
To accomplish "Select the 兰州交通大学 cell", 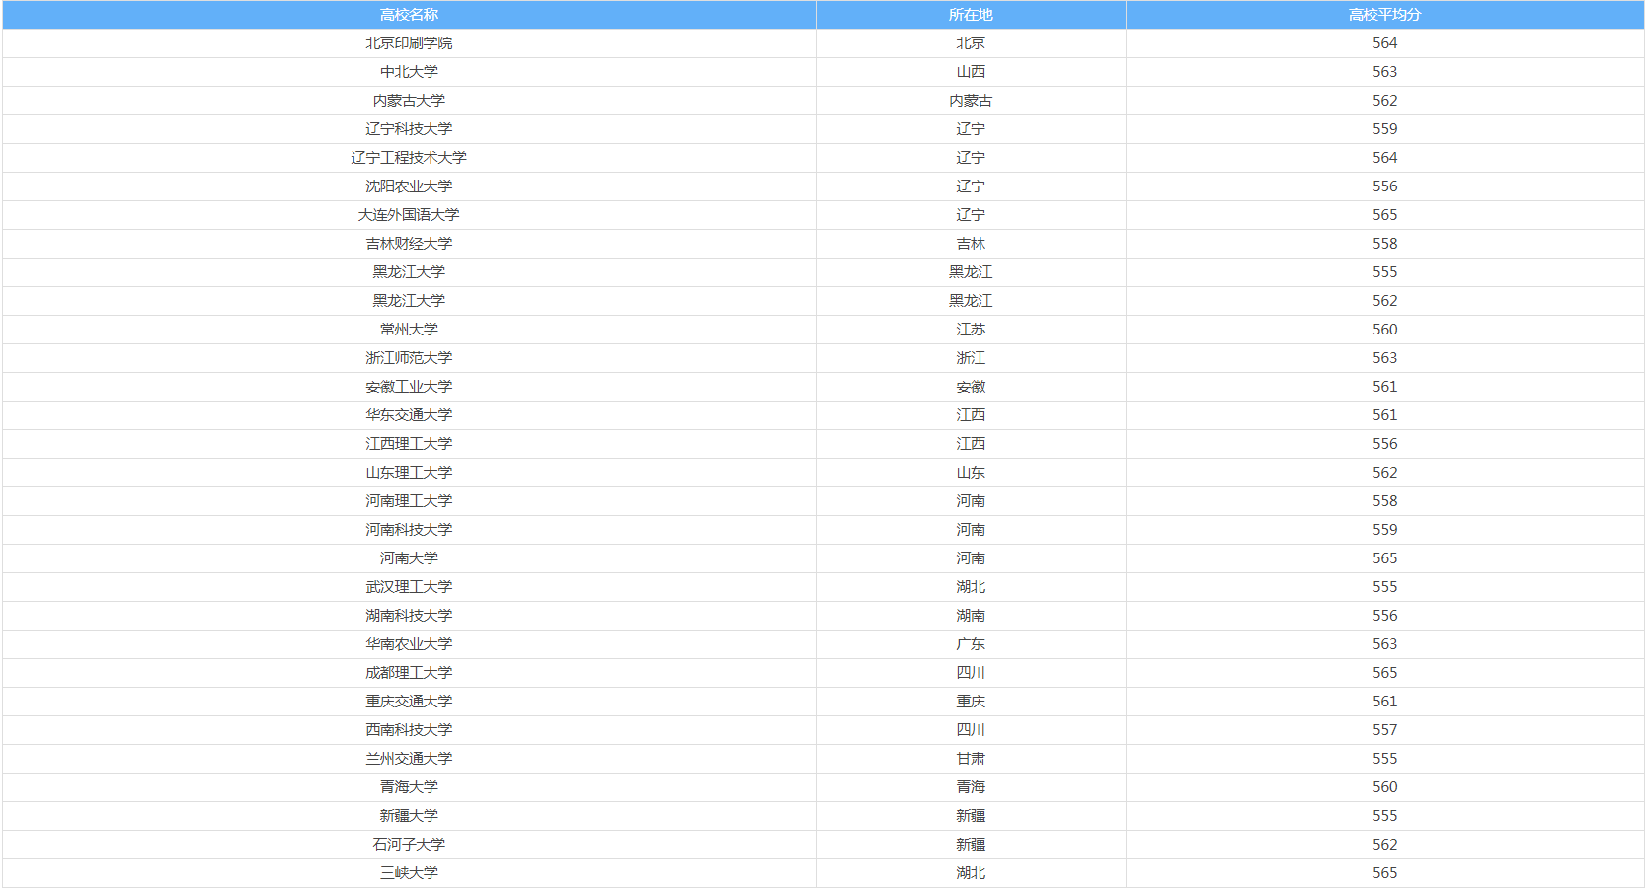I will coord(409,759).
